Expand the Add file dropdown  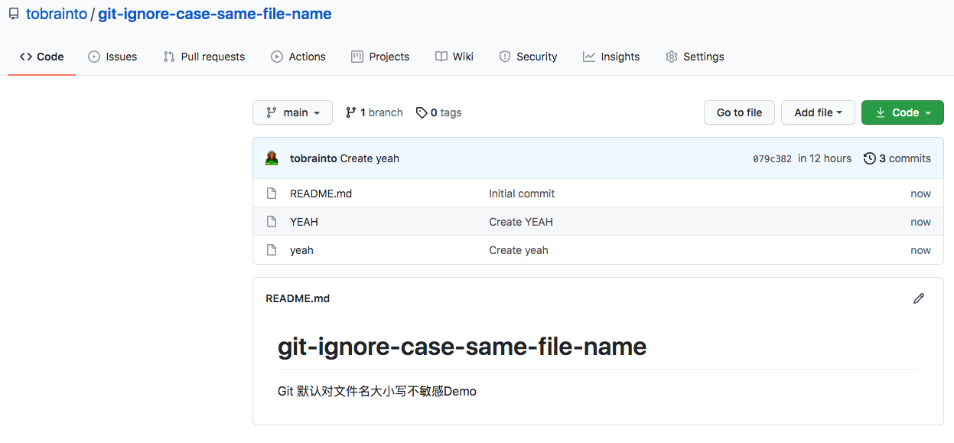coord(818,112)
